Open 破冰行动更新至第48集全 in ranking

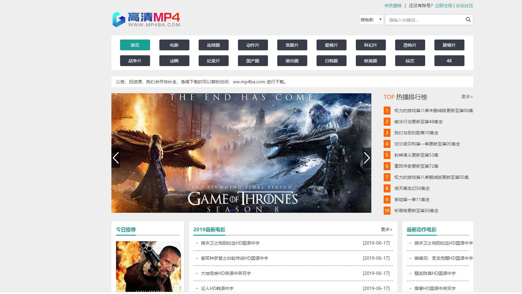coord(418,122)
